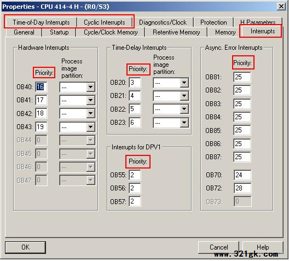Image resolution: width=289 pixels, height=261 pixels.
Task: Click the OB23 priority field
Action: (x=135, y=123)
